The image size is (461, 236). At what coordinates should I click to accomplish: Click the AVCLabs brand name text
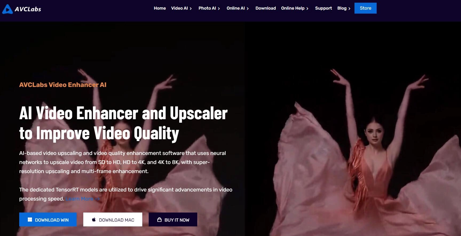pos(28,9)
